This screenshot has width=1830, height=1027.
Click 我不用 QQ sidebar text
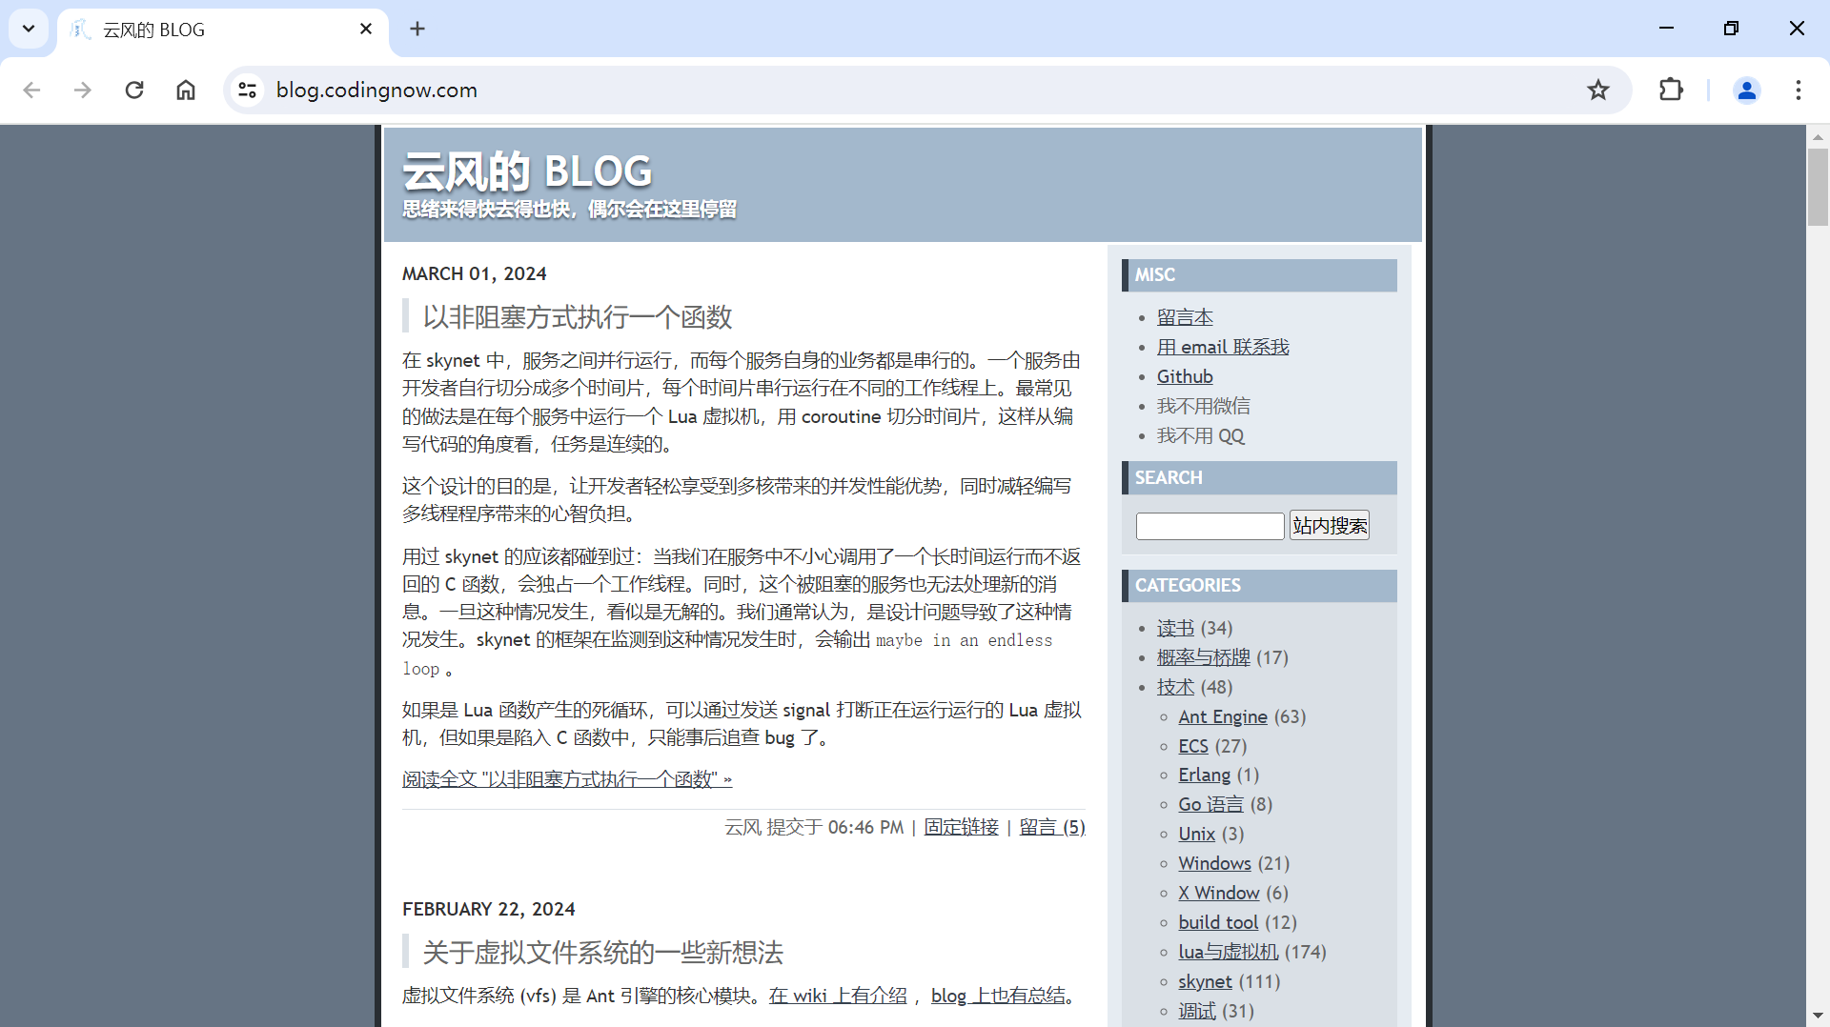tap(1200, 435)
